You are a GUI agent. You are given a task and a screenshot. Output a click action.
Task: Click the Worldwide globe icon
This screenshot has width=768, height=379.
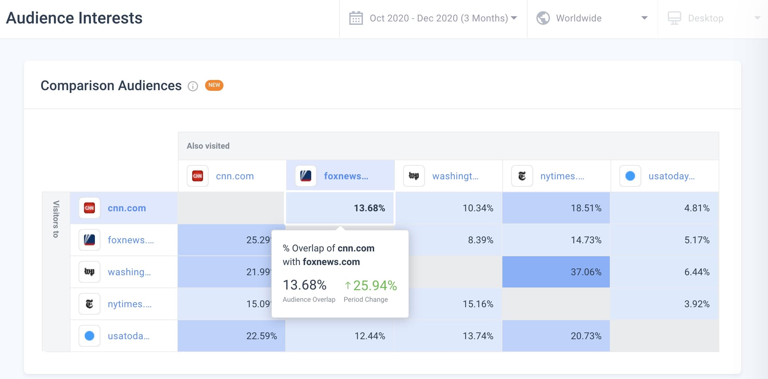coord(543,18)
